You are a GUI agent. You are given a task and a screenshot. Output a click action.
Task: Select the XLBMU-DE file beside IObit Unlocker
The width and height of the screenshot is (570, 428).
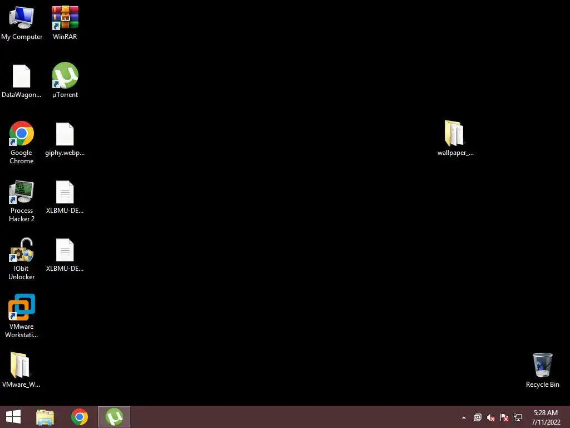pyautogui.click(x=65, y=255)
